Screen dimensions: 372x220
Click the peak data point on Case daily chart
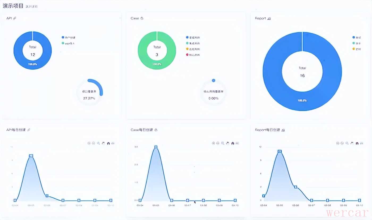point(156,147)
